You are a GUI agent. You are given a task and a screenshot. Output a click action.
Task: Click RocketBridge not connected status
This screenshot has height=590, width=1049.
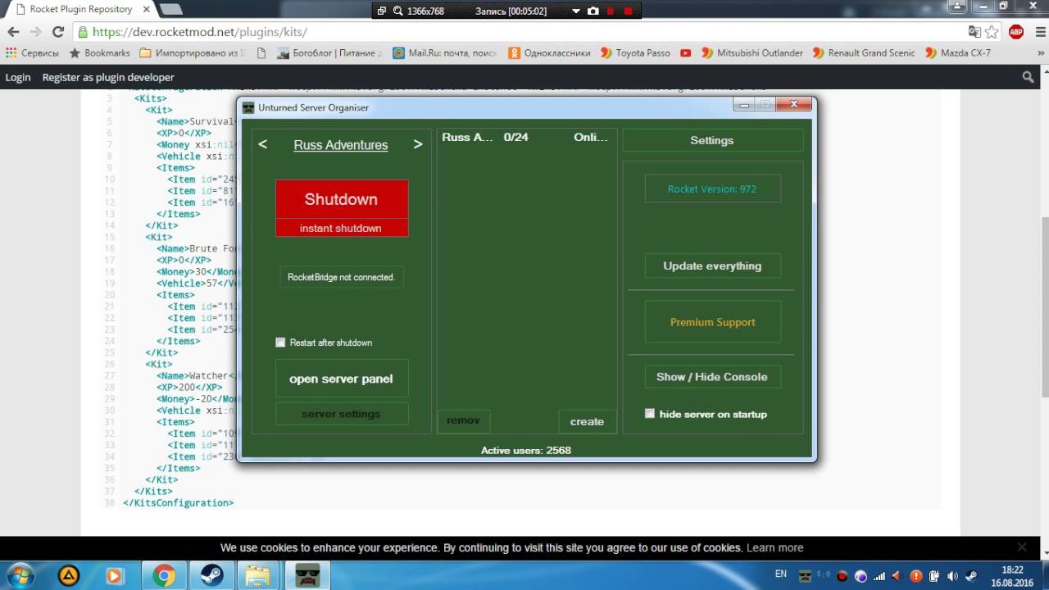(x=341, y=277)
